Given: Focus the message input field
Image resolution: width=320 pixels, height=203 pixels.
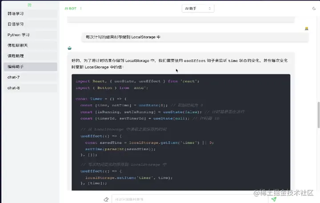Looking at the screenshot, I should pos(190,199).
